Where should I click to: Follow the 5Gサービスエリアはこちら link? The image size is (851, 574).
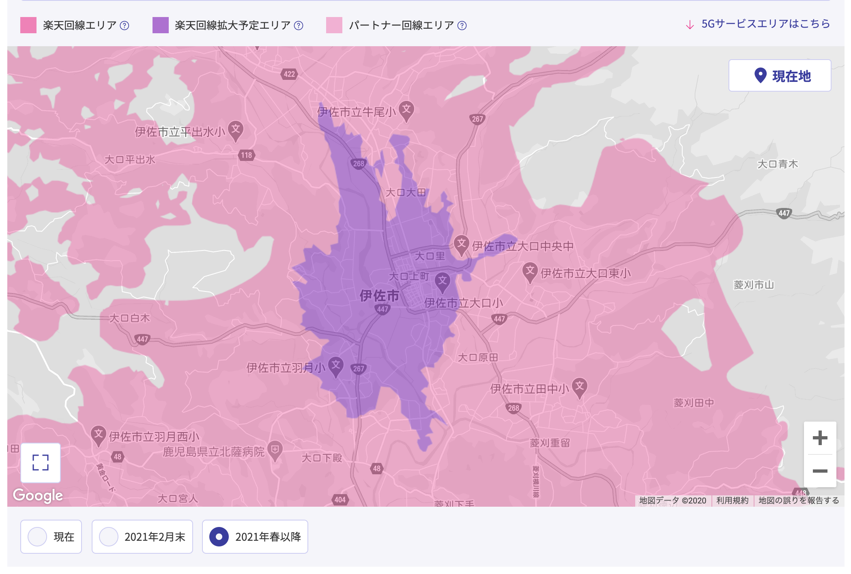pos(758,24)
